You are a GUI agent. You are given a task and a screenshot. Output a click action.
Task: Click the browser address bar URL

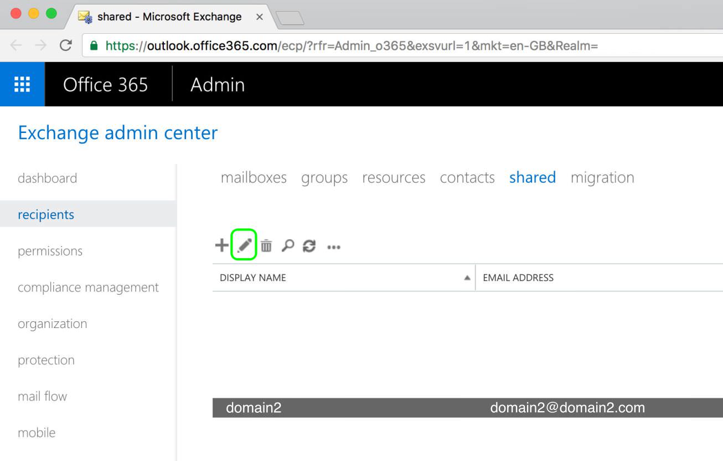tap(352, 45)
